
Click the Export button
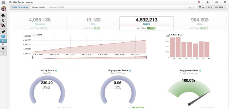(191, 7)
